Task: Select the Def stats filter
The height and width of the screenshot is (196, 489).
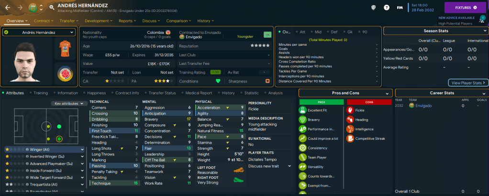Action: coord(333,32)
